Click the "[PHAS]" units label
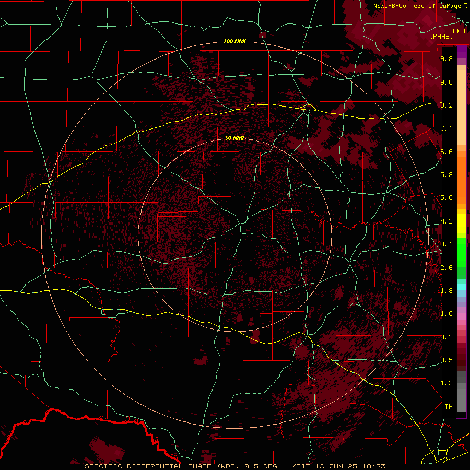Image resolution: width=470 pixels, height=470 pixels. point(441,36)
